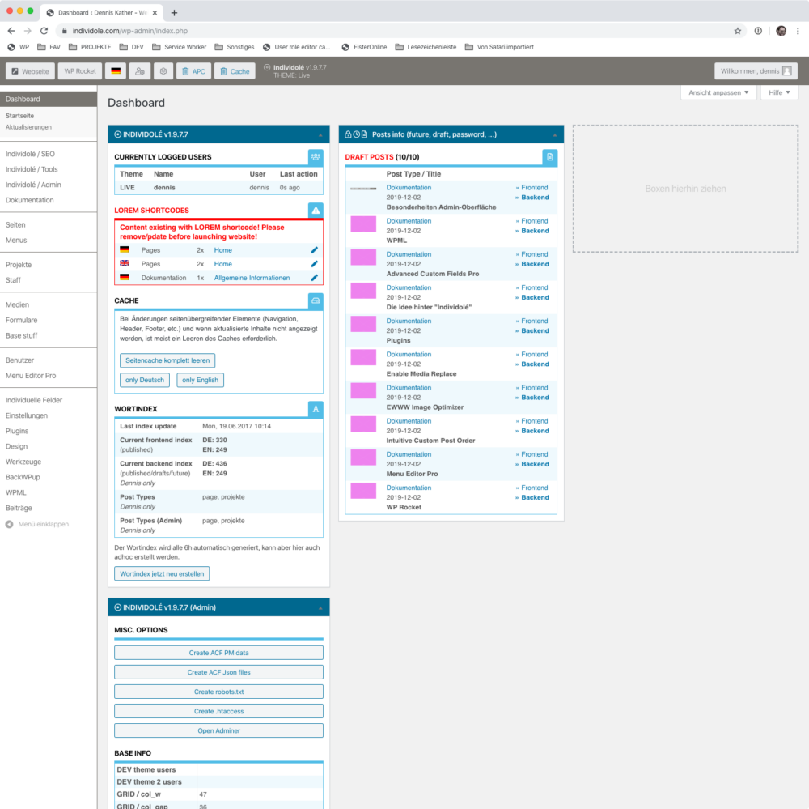Click the user settings icon in admin bar

[140, 71]
